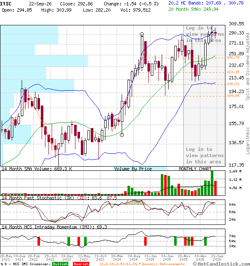
Task: Click the 20 Month SMA value text
Action: 193,9
